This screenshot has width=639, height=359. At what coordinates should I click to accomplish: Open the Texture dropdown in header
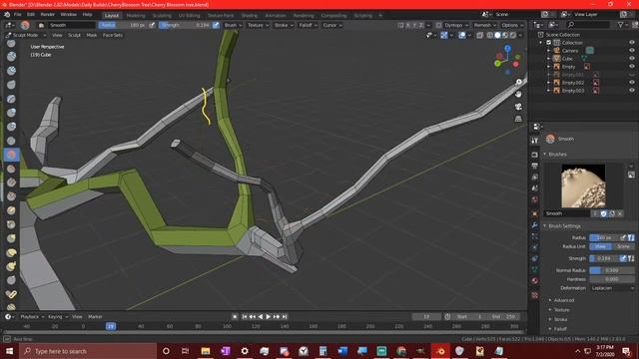coord(258,25)
